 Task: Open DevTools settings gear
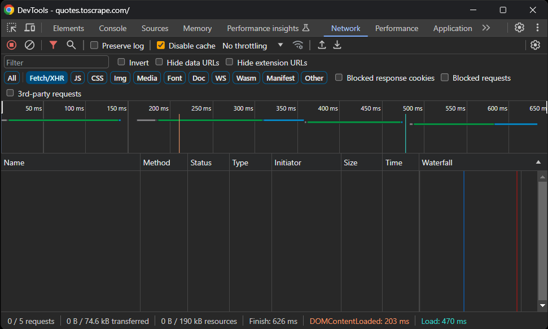pos(519,28)
